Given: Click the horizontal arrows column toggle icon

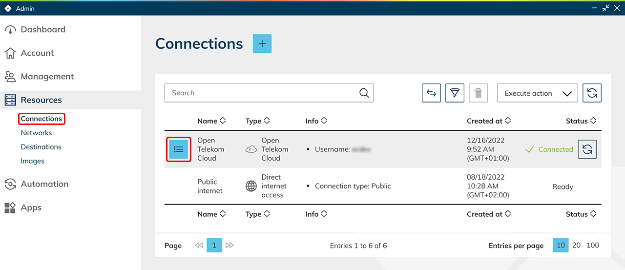Looking at the screenshot, I should pyautogui.click(x=431, y=93).
